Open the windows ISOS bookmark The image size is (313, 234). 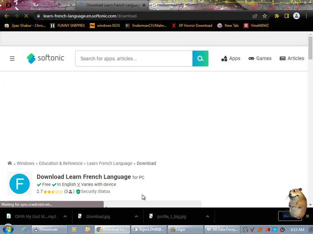coord(105,26)
